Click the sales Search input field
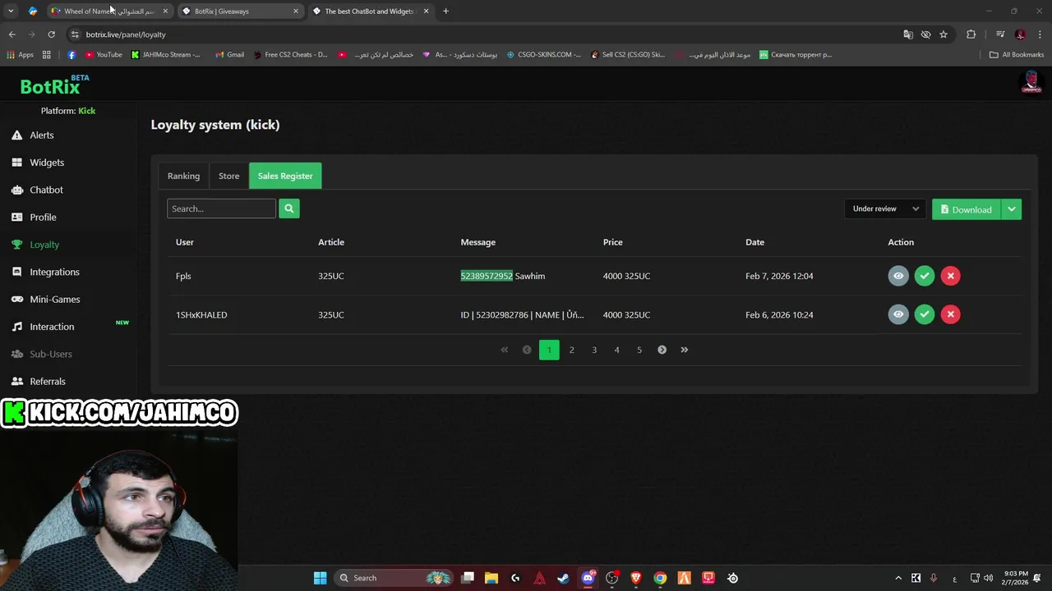Screen dimensions: 1052x591 click(x=221, y=208)
